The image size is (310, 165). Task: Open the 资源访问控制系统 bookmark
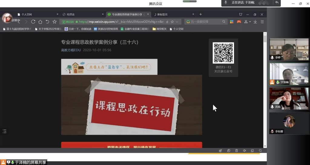pyautogui.click(x=106, y=29)
